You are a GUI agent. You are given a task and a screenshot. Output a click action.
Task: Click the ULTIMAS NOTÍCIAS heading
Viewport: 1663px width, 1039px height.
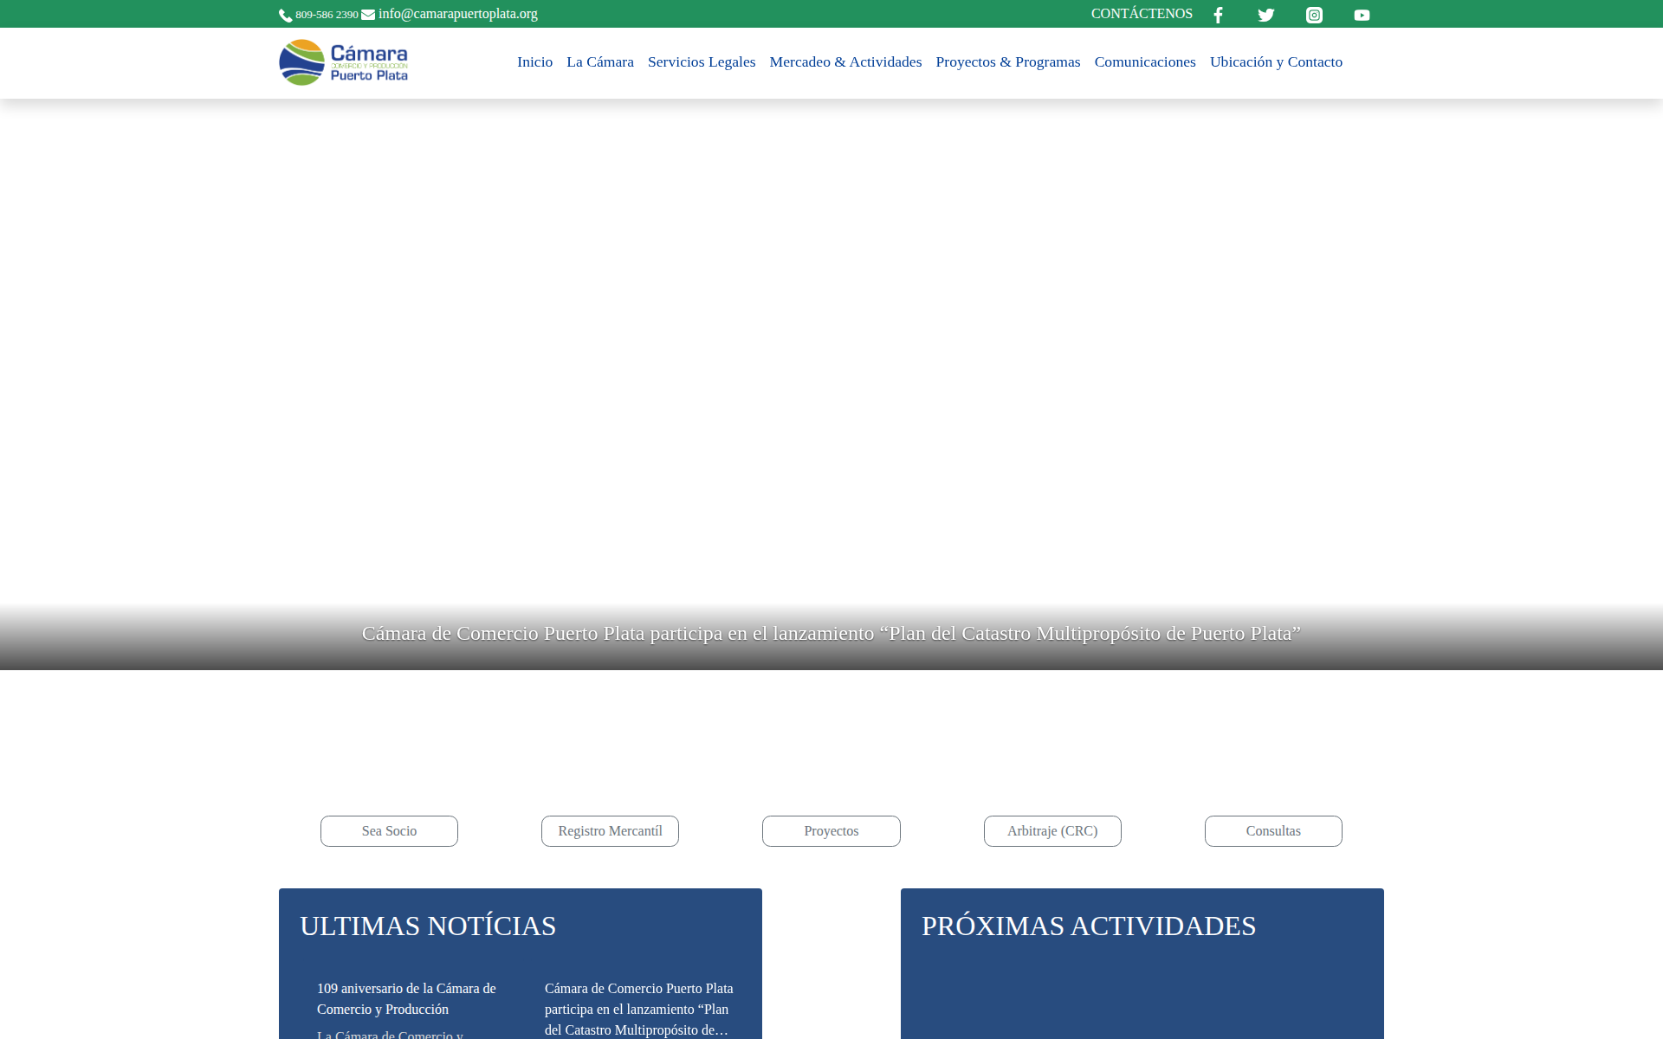(x=428, y=926)
